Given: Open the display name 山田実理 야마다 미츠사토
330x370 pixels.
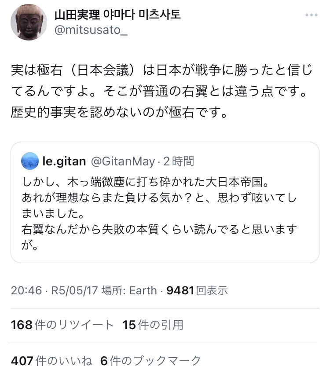Looking at the screenshot, I should pyautogui.click(x=117, y=15).
